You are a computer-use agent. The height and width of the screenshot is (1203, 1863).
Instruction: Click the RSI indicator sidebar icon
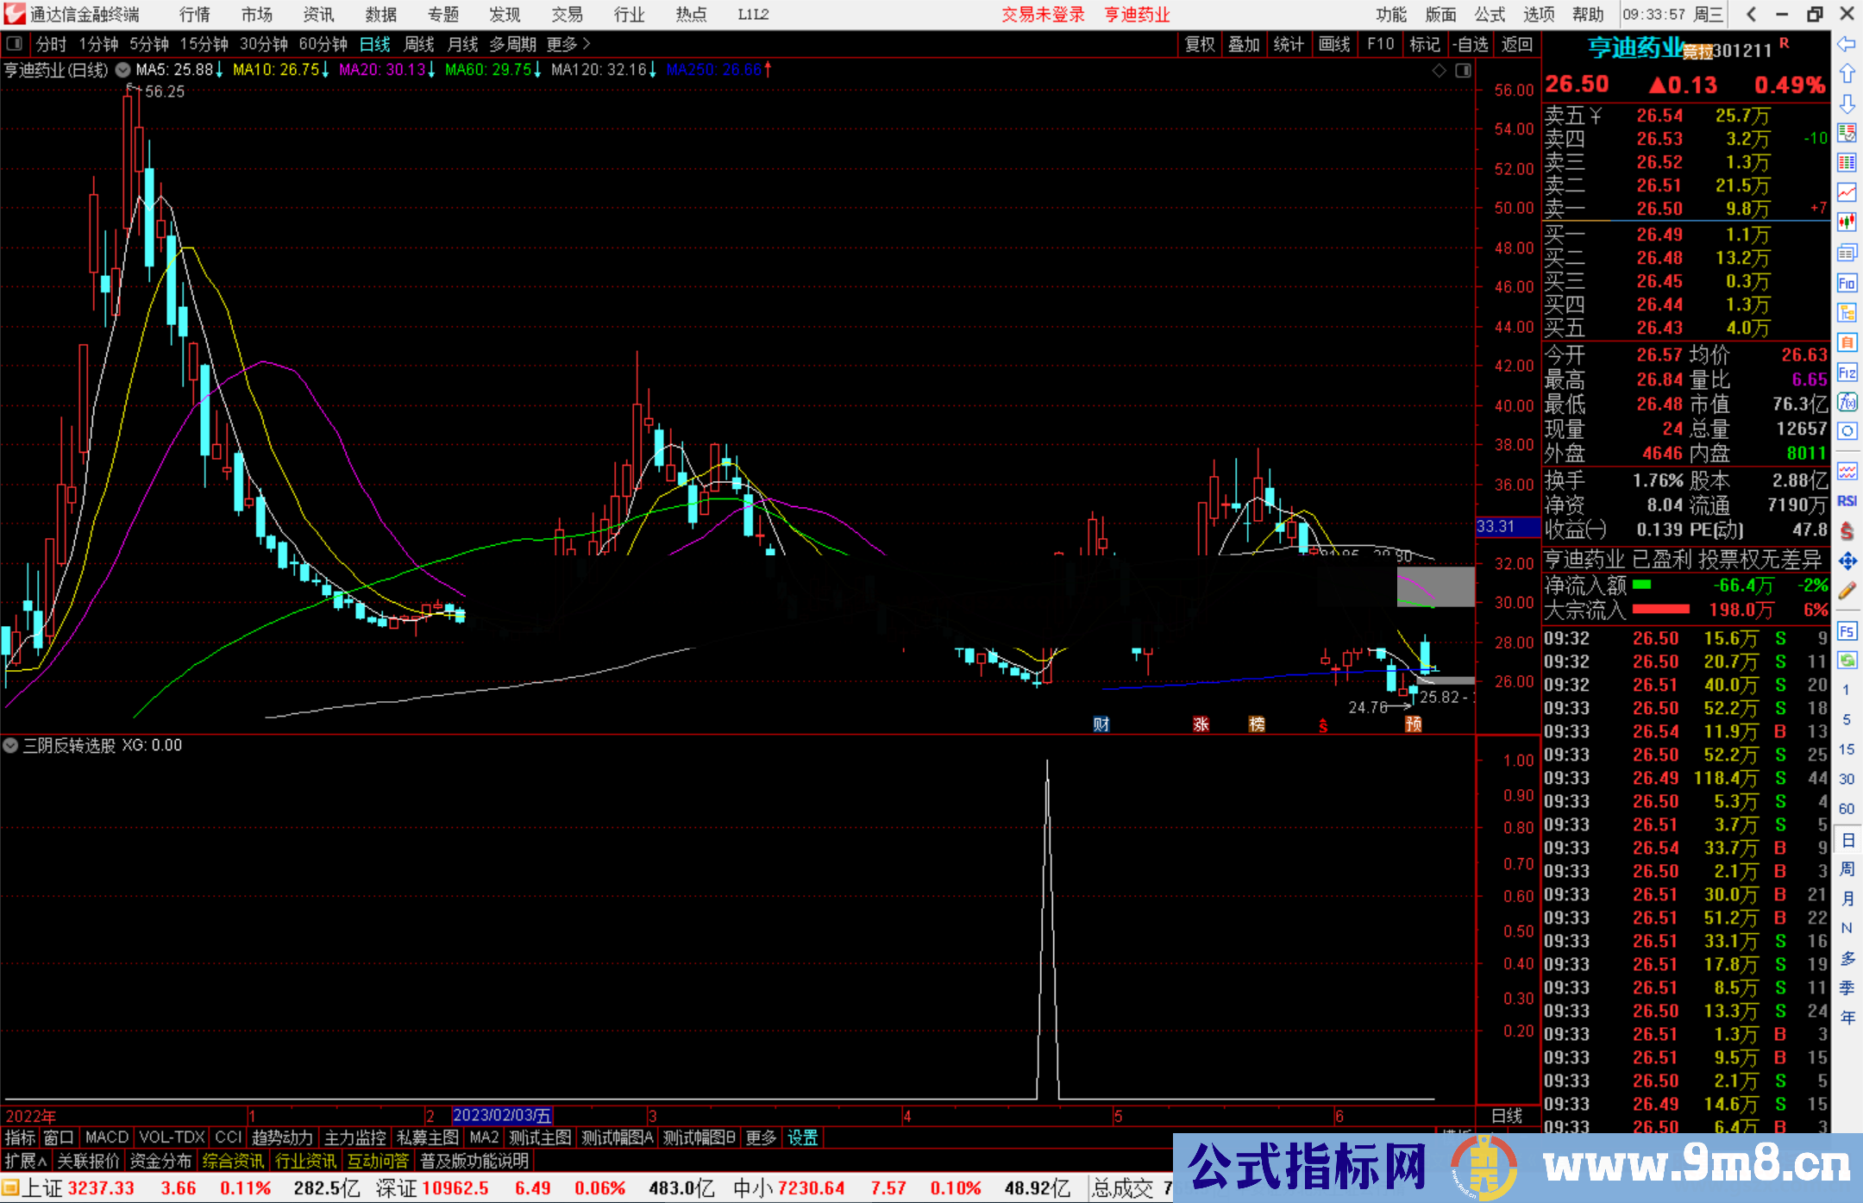coord(1847,501)
